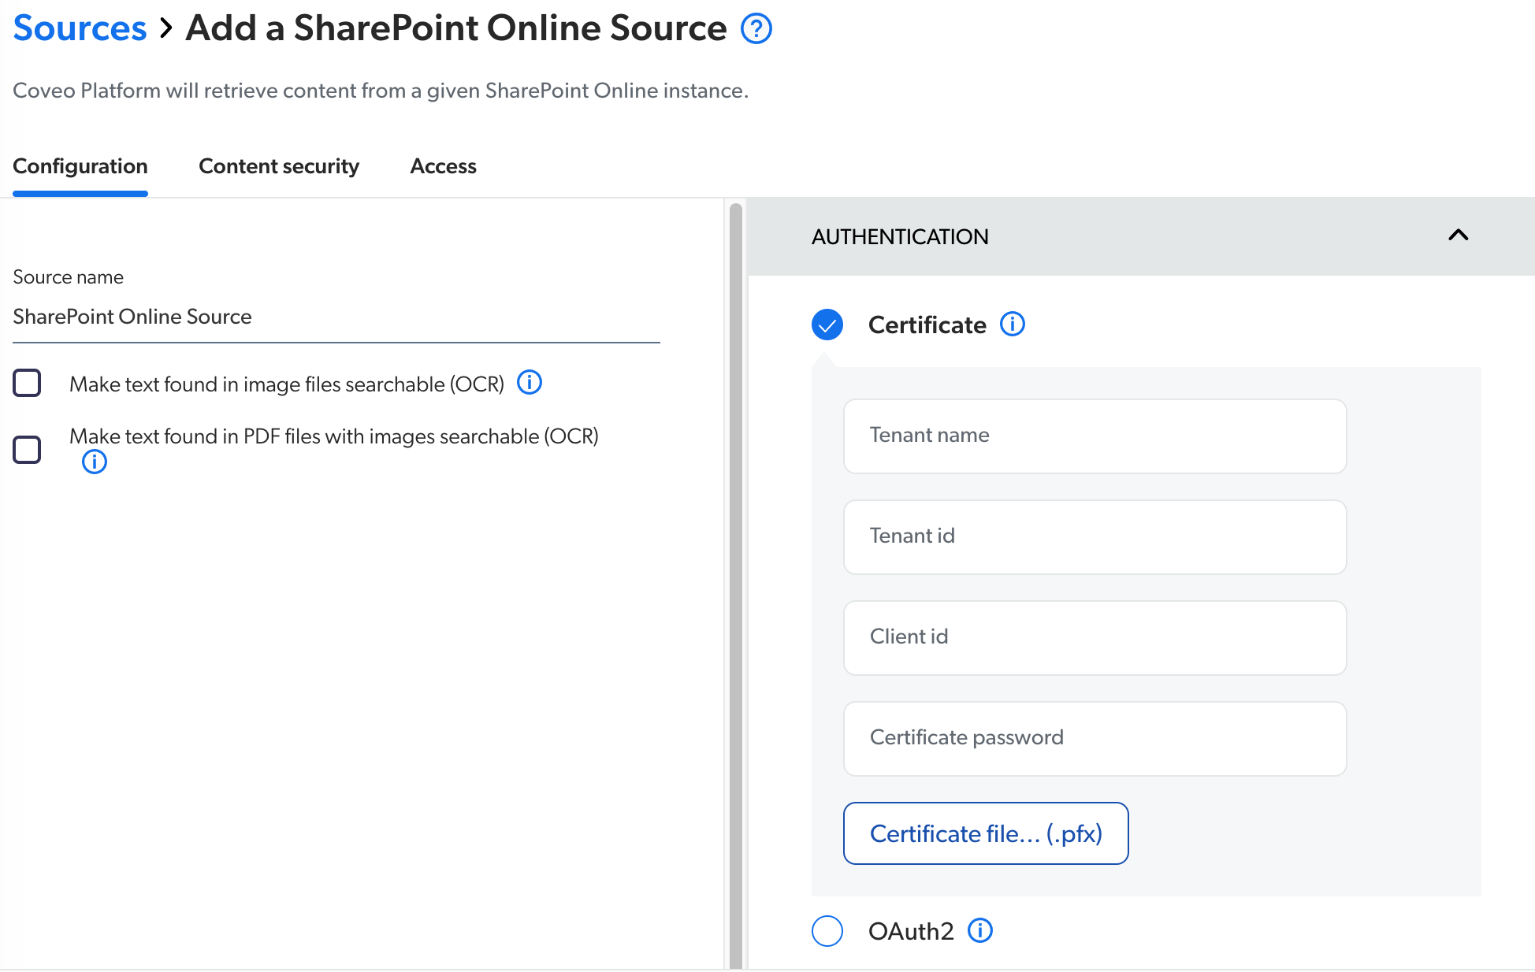This screenshot has height=972, width=1535.
Task: Click into the Tenant name field
Action: coord(1095,436)
